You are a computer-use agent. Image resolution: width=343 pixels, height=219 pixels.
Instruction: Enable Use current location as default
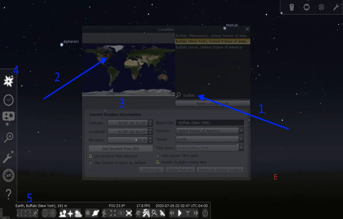(91, 163)
